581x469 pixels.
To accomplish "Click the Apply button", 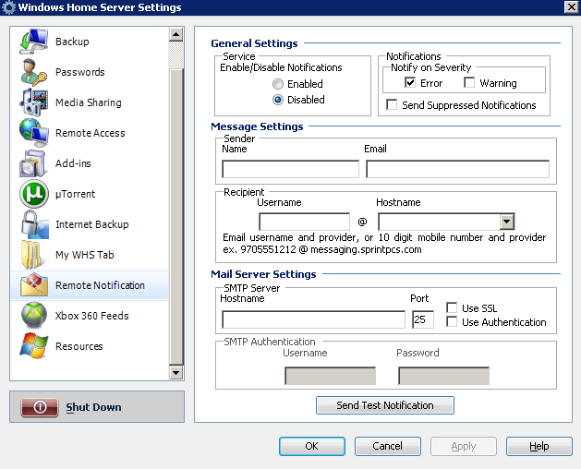I will (463, 446).
